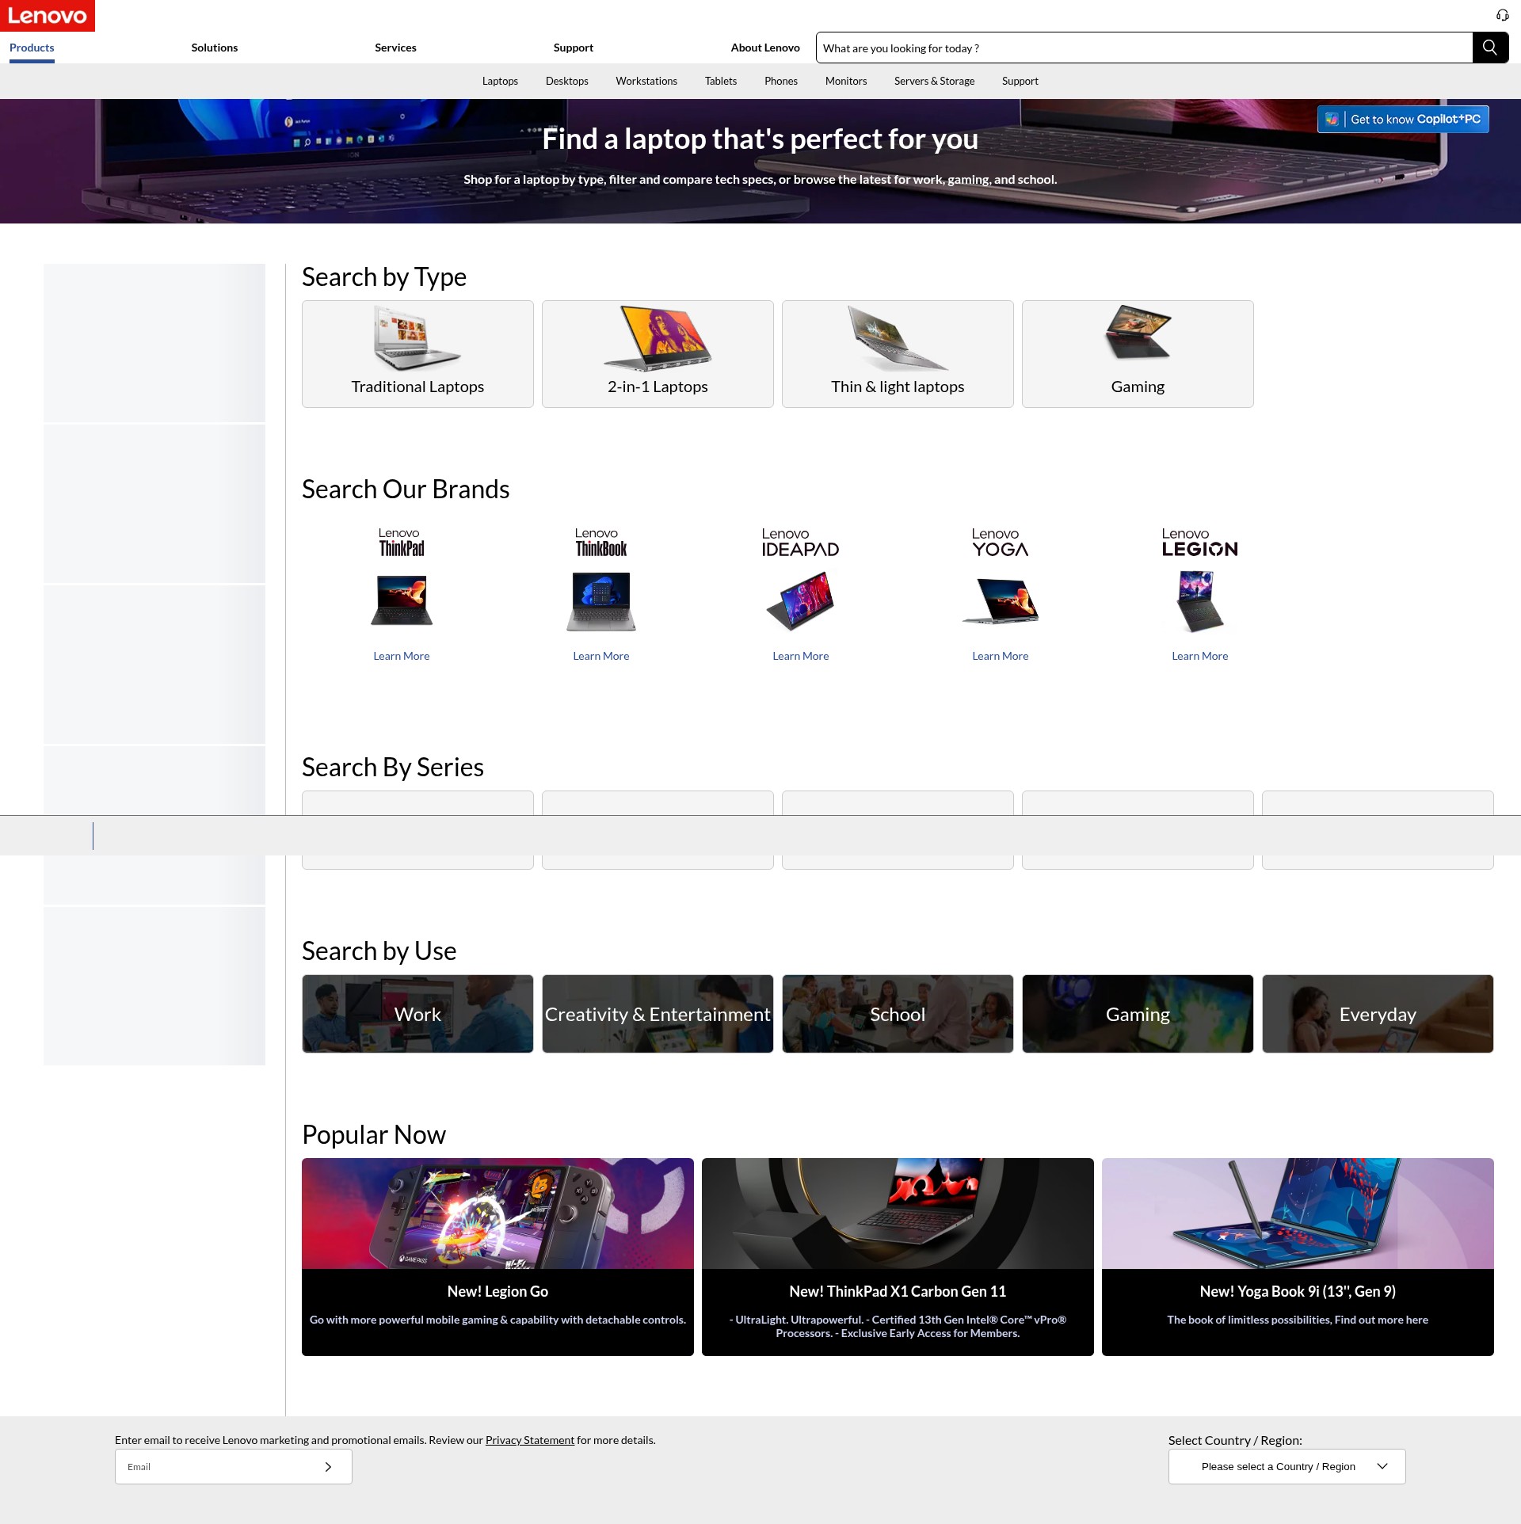
Task: Click the Lenovo logo
Action: point(48,16)
